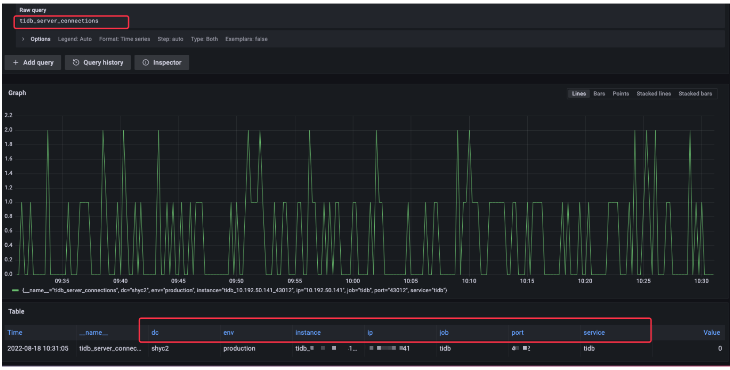The image size is (730, 370).
Task: Switch graph style to Points
Action: pos(620,94)
